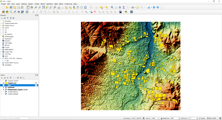This screenshot has height=120, width=222.
Task: Open the Plugins menu
Action: pyautogui.click(x=31, y=4)
